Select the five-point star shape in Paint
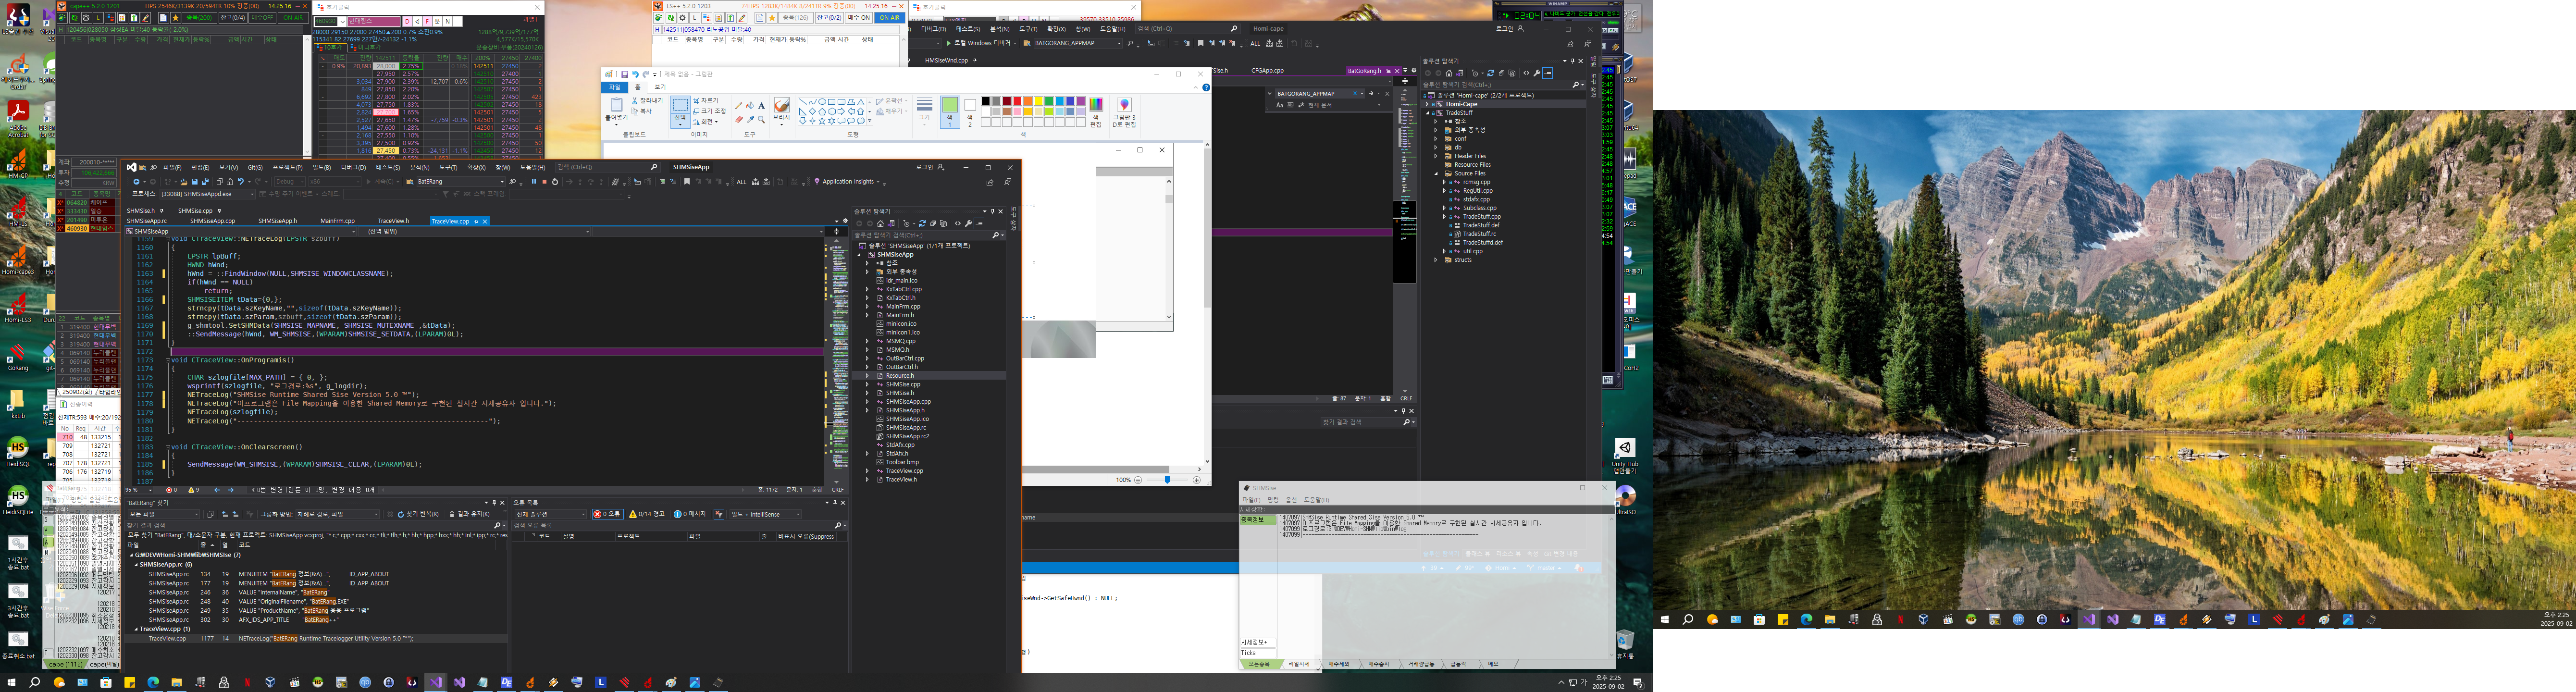This screenshot has width=2576, height=692. (x=822, y=121)
